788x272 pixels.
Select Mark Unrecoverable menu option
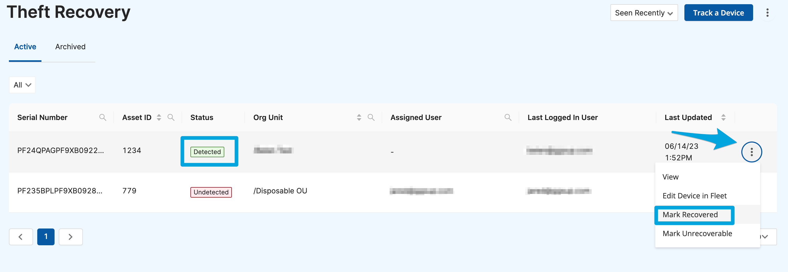pyautogui.click(x=697, y=234)
